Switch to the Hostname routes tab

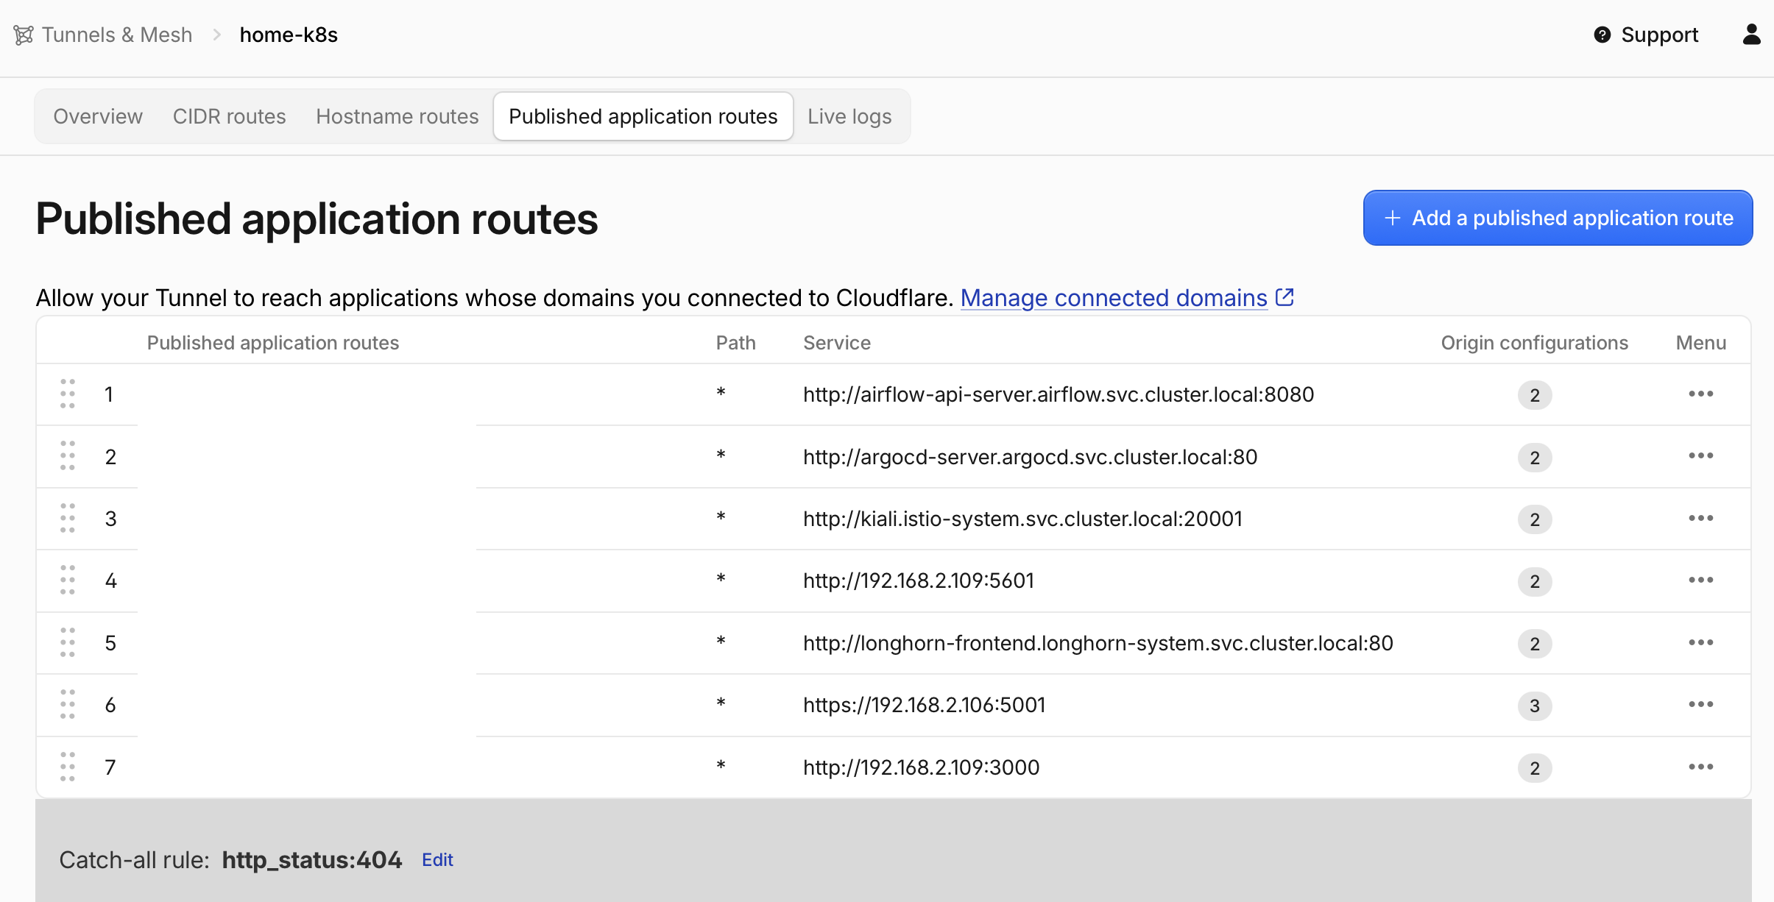[397, 116]
